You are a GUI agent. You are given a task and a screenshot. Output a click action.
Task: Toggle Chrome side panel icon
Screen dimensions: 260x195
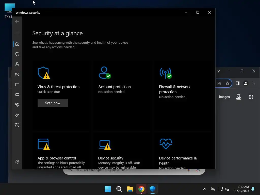[238, 83]
